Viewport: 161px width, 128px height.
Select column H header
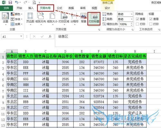click(135, 51)
